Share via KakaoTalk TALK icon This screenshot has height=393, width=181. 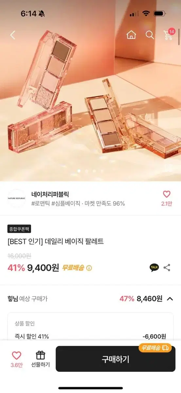(154, 268)
